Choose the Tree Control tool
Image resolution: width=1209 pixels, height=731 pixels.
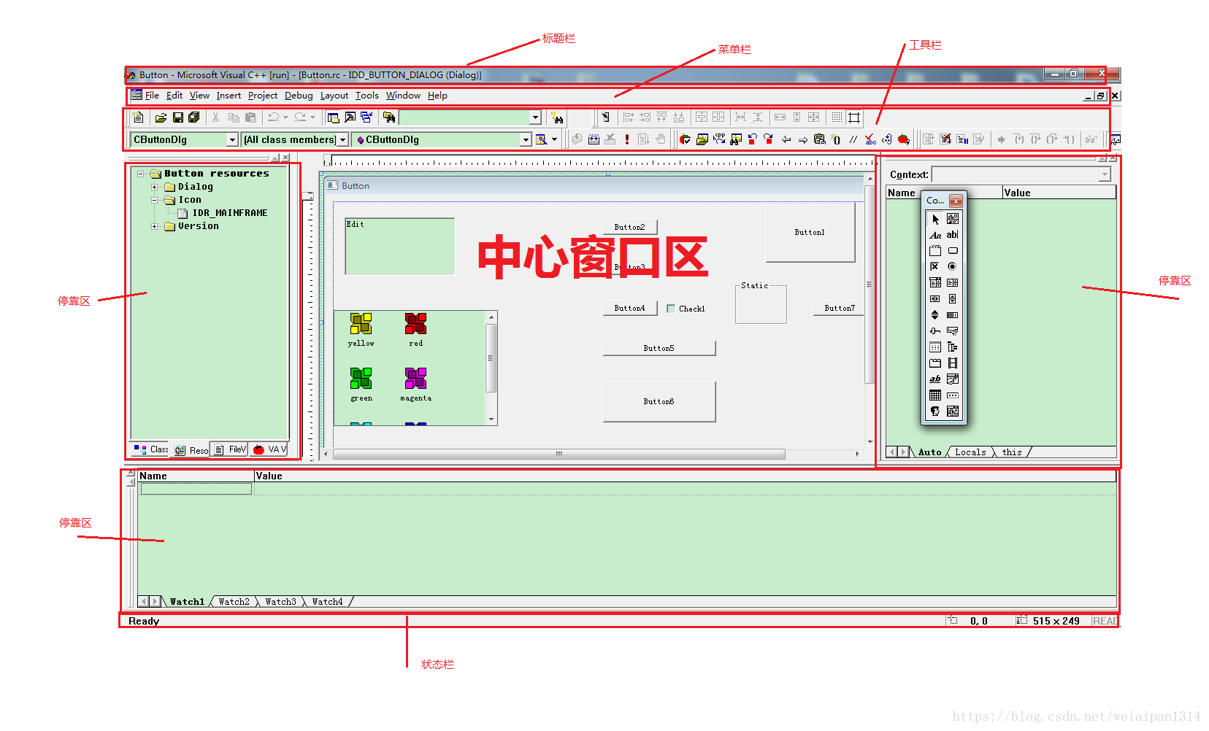953,347
